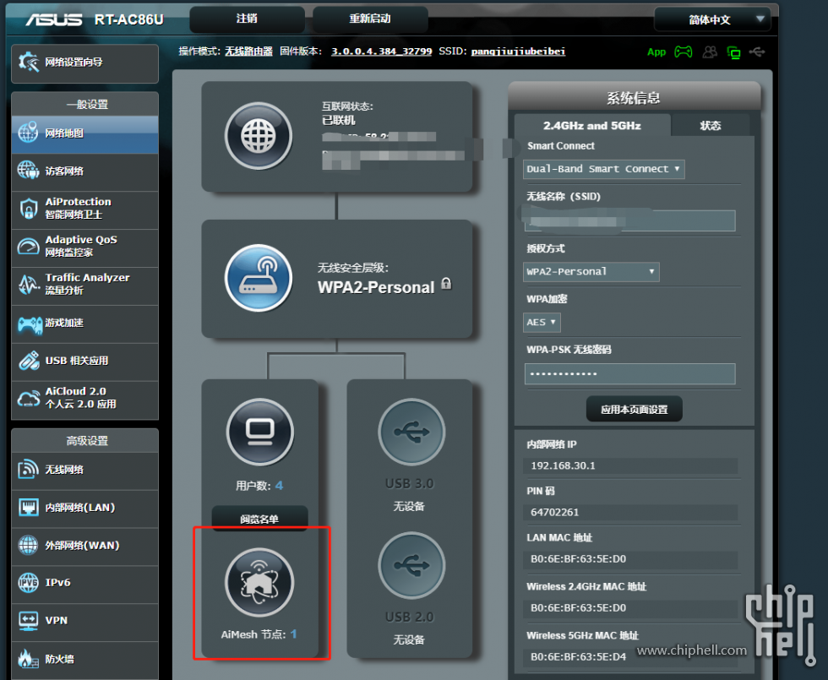The width and height of the screenshot is (828, 680).
Task: Open 外部网络(WAN) globe icon
Action: point(28,545)
